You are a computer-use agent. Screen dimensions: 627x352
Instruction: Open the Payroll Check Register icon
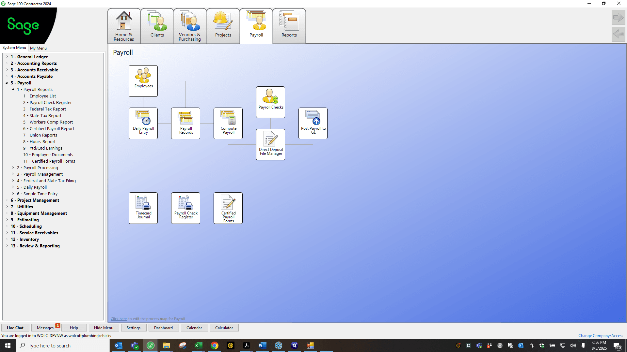(185, 208)
